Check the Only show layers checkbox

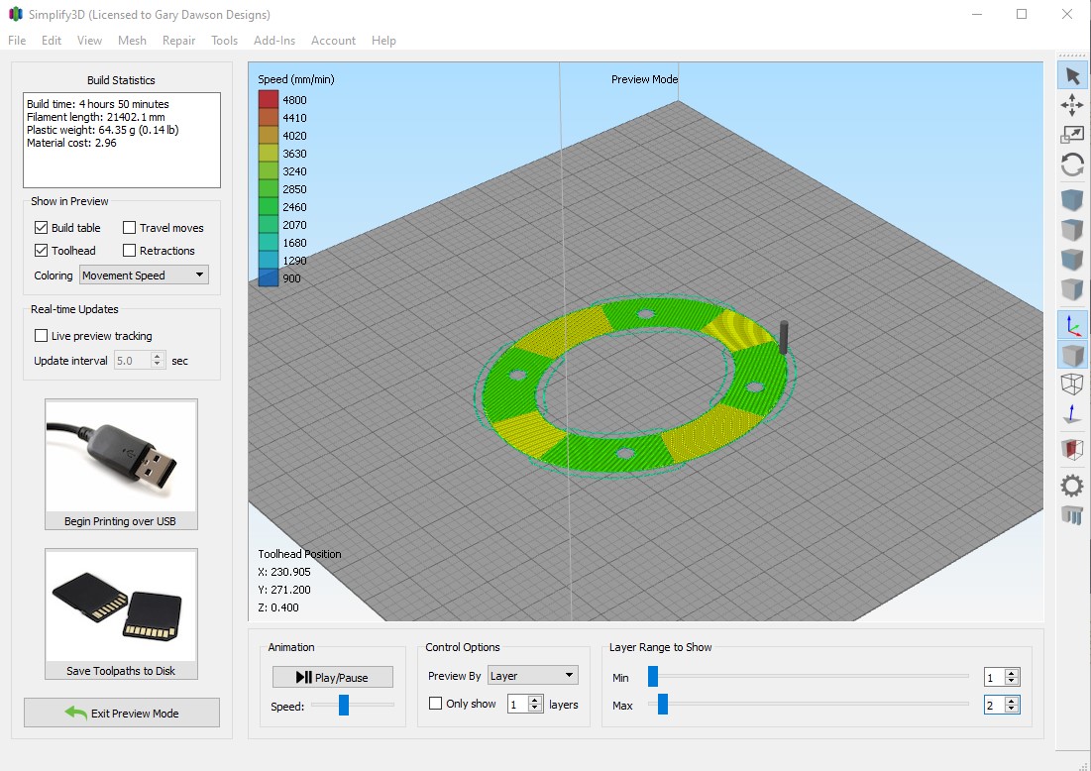[x=436, y=704]
